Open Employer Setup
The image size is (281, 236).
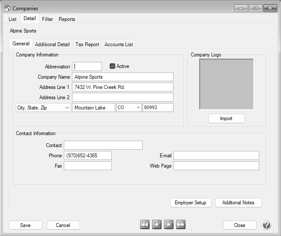pos(190,203)
